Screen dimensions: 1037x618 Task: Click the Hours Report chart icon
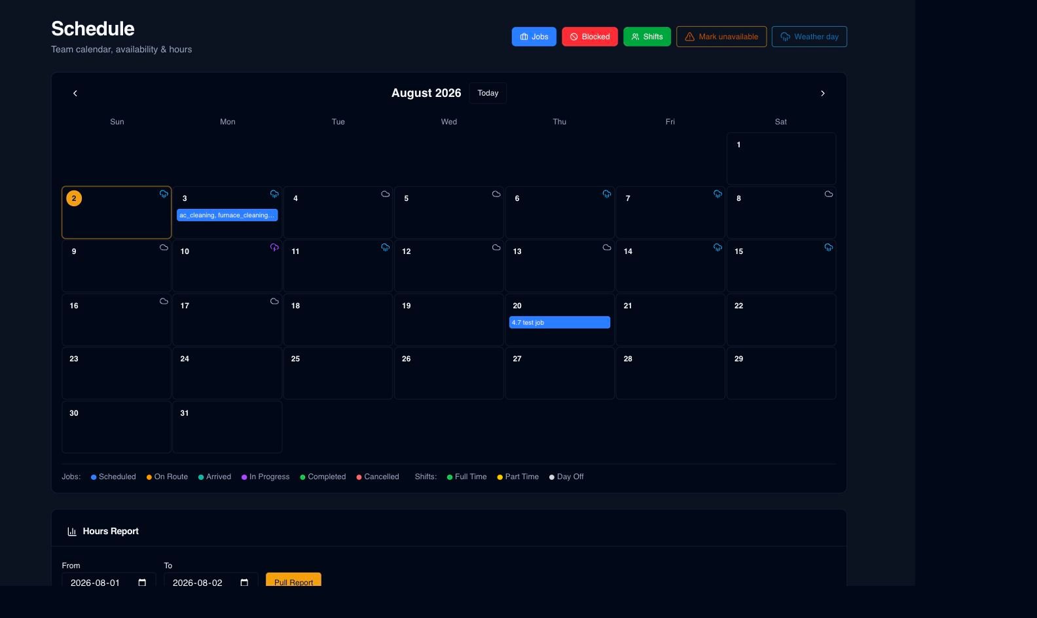(x=72, y=532)
